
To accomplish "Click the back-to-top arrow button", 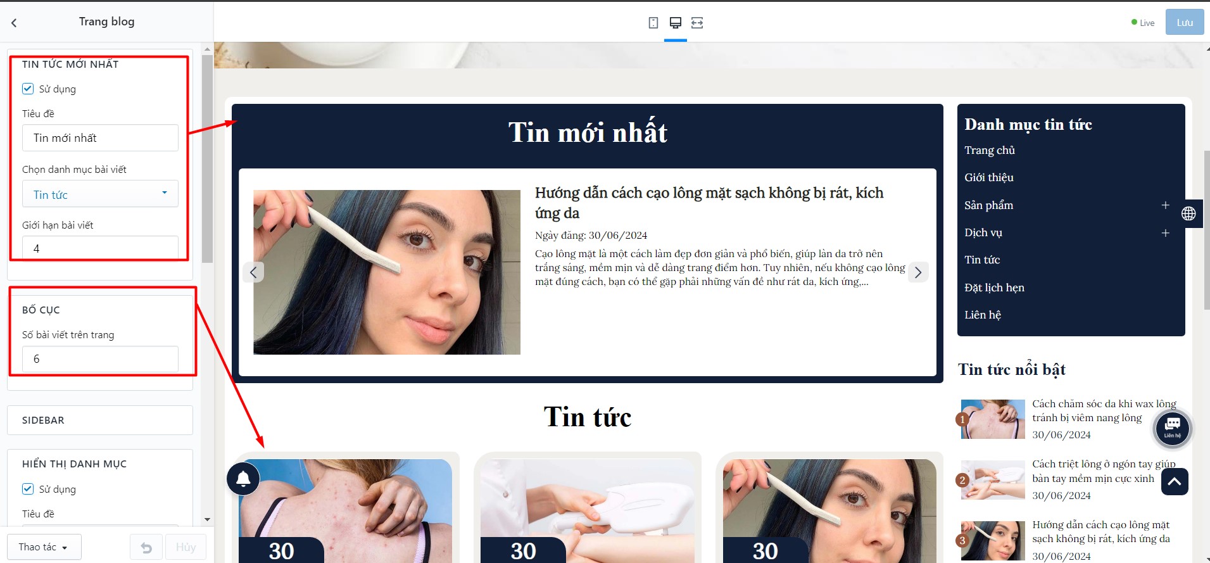I will point(1175,481).
